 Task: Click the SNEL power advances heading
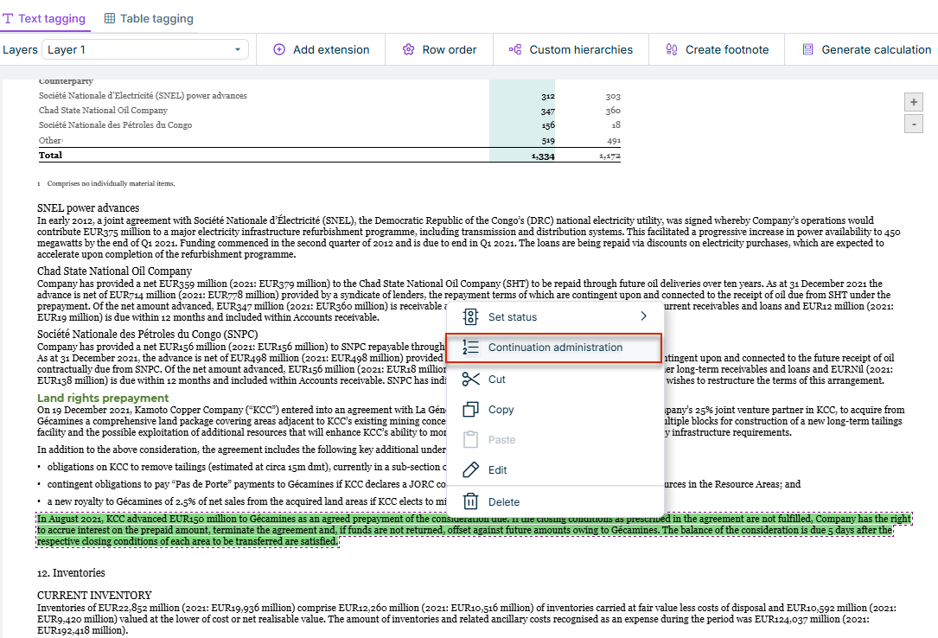tap(88, 208)
